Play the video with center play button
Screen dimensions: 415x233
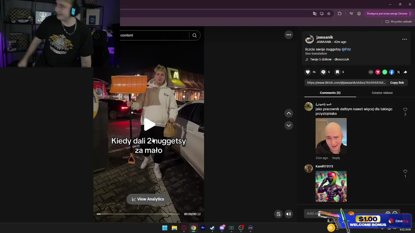149,125
